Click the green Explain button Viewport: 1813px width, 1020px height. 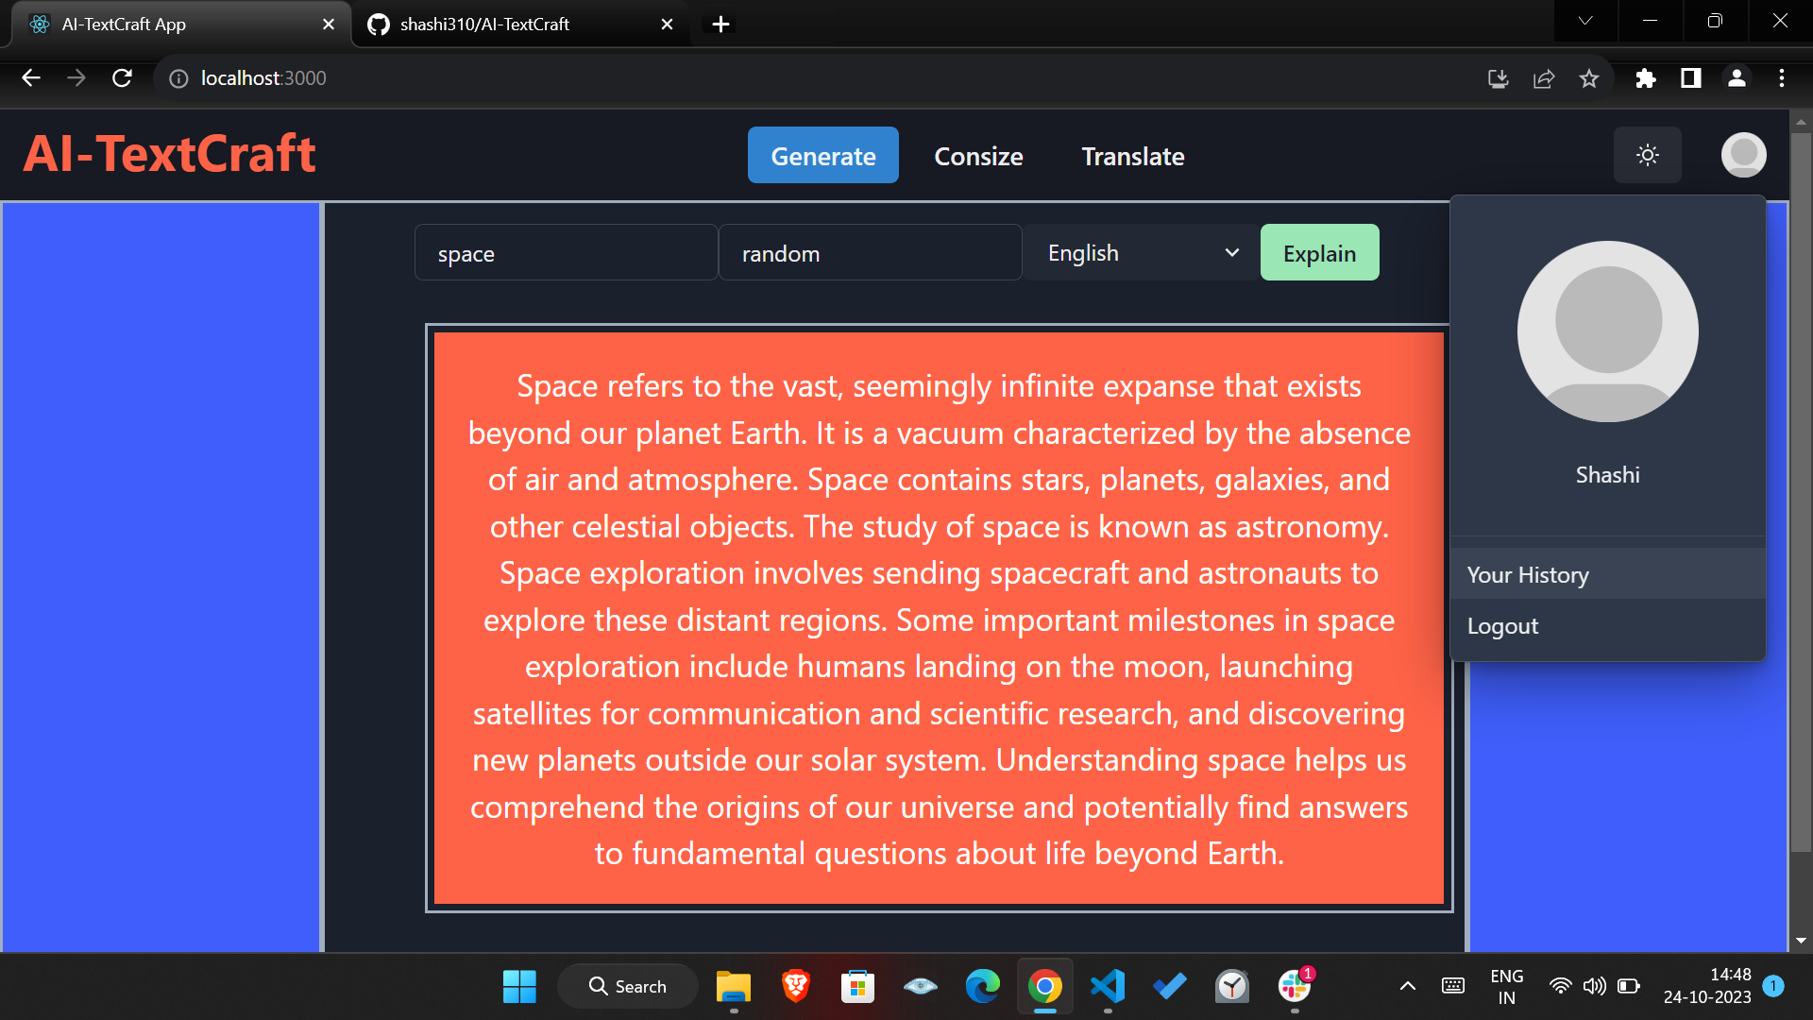tap(1319, 253)
